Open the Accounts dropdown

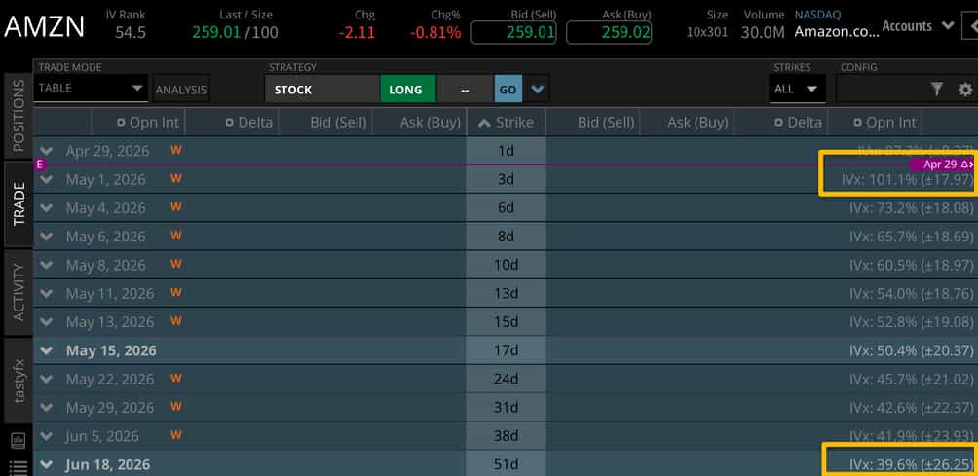(918, 26)
